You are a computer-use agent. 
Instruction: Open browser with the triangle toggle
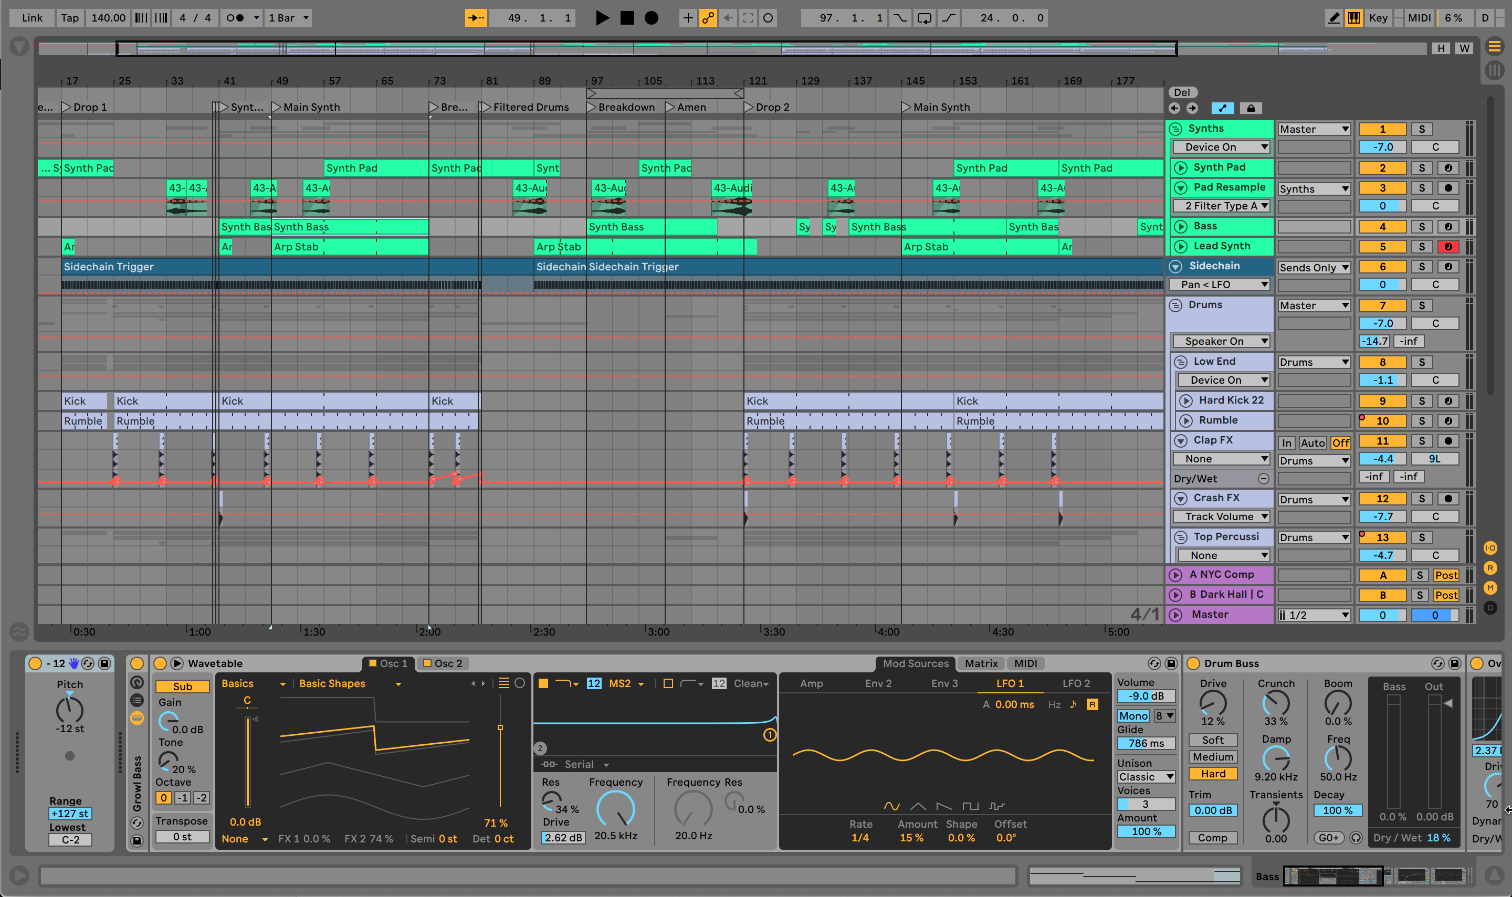click(19, 47)
